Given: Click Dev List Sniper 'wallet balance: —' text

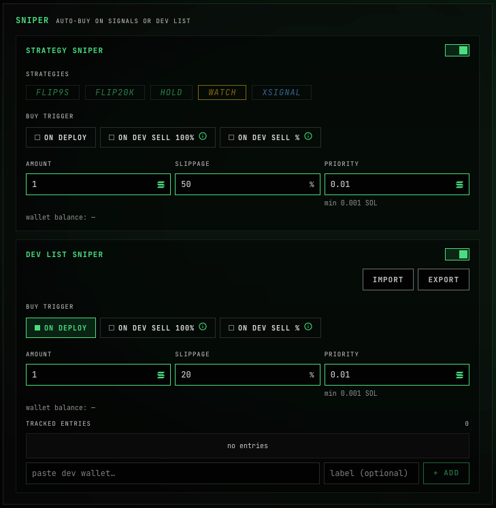Looking at the screenshot, I should pos(61,408).
